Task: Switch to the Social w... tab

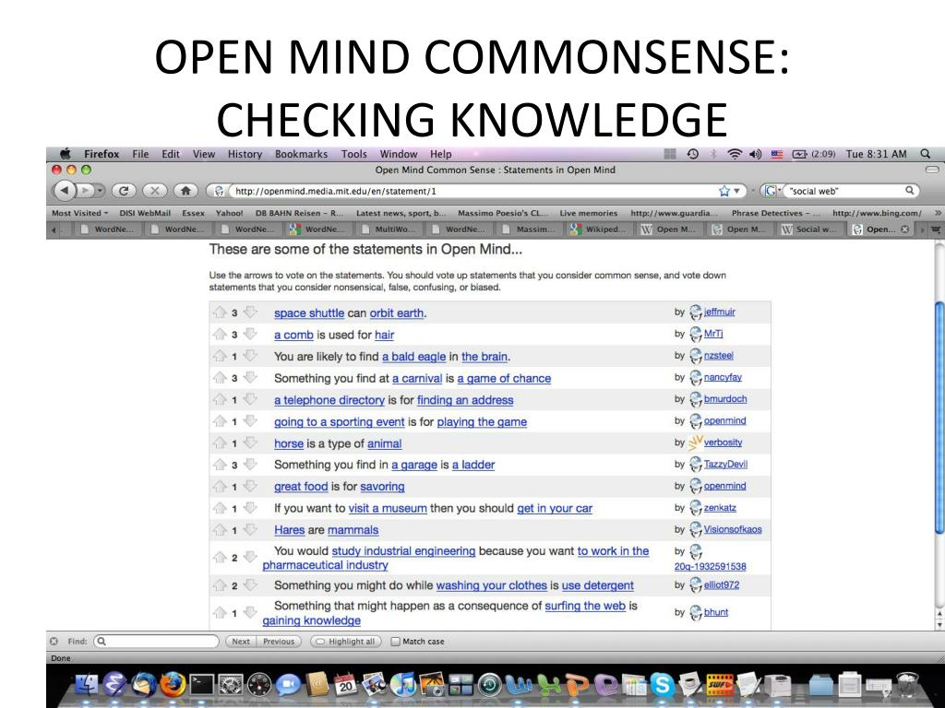Action: (x=810, y=230)
